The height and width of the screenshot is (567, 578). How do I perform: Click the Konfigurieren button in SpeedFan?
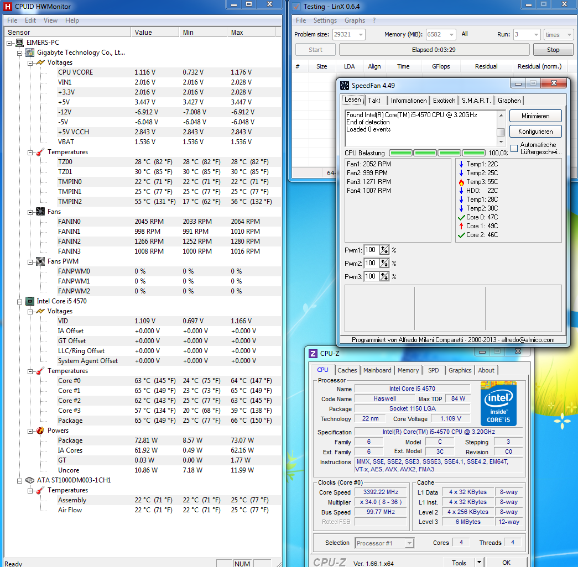[x=535, y=132]
